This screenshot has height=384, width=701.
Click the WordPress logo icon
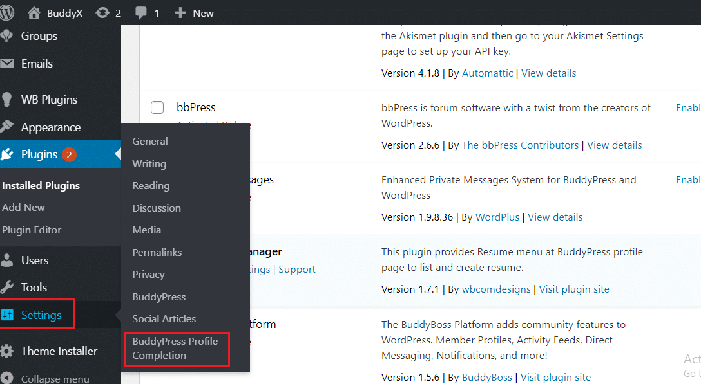7,13
